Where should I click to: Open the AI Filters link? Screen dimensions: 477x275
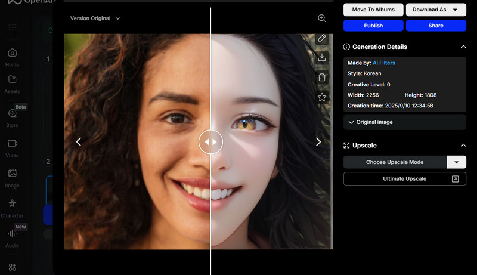[x=384, y=63]
